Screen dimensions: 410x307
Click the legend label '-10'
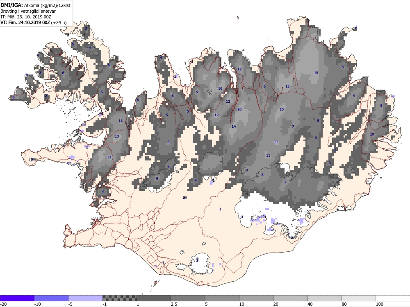37,304
